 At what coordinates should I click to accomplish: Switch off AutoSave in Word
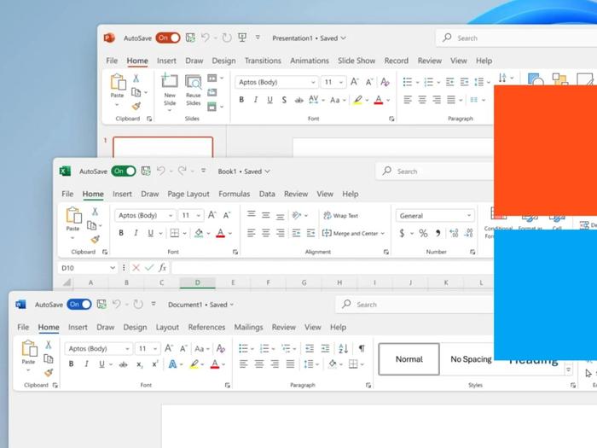pos(79,305)
